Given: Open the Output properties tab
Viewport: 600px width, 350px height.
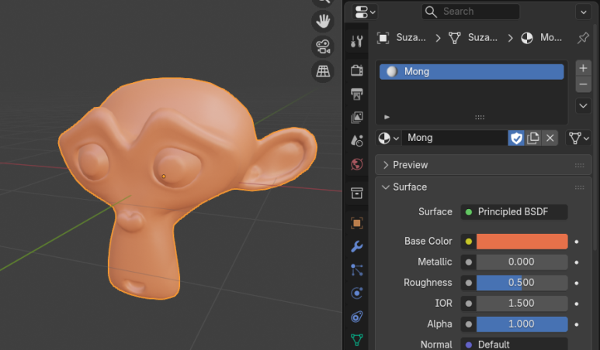Looking at the screenshot, I should click(x=356, y=94).
